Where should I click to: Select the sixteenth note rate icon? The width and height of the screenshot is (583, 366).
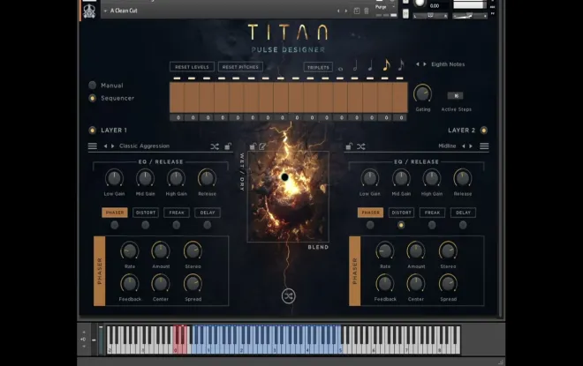pos(401,65)
